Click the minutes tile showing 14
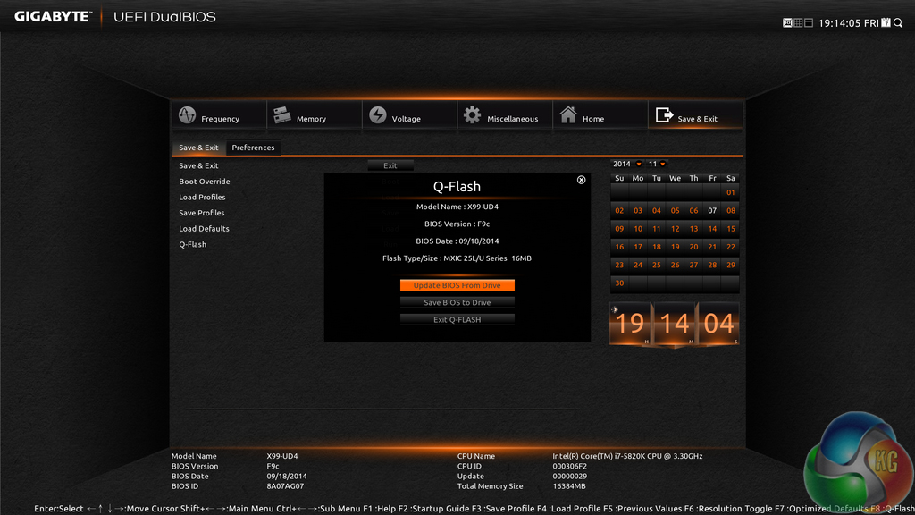The height and width of the screenshot is (515, 915). pyautogui.click(x=675, y=324)
